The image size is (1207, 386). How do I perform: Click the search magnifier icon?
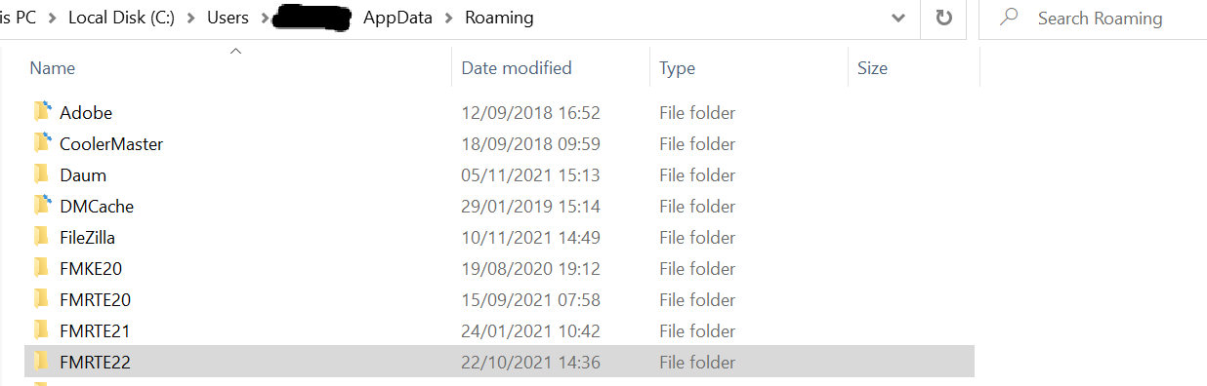pyautogui.click(x=1010, y=18)
